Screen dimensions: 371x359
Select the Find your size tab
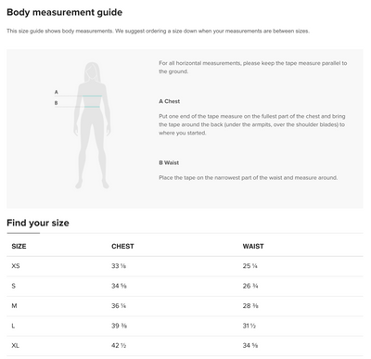38,223
